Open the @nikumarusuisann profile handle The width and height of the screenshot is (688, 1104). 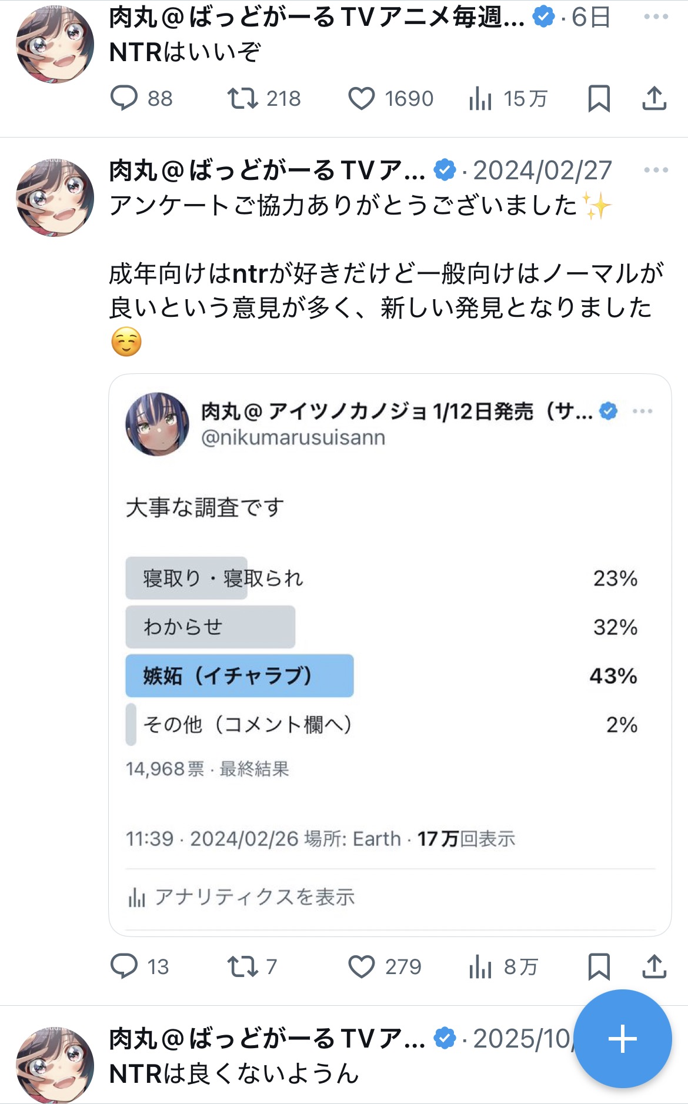(x=293, y=438)
